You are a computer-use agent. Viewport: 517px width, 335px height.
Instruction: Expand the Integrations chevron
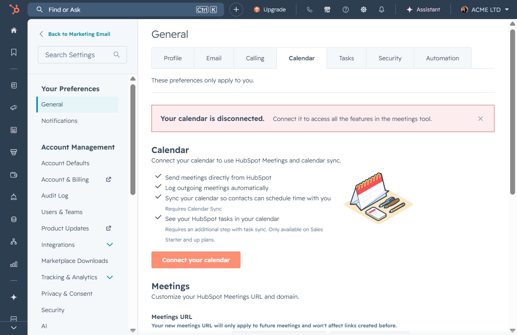(110, 245)
